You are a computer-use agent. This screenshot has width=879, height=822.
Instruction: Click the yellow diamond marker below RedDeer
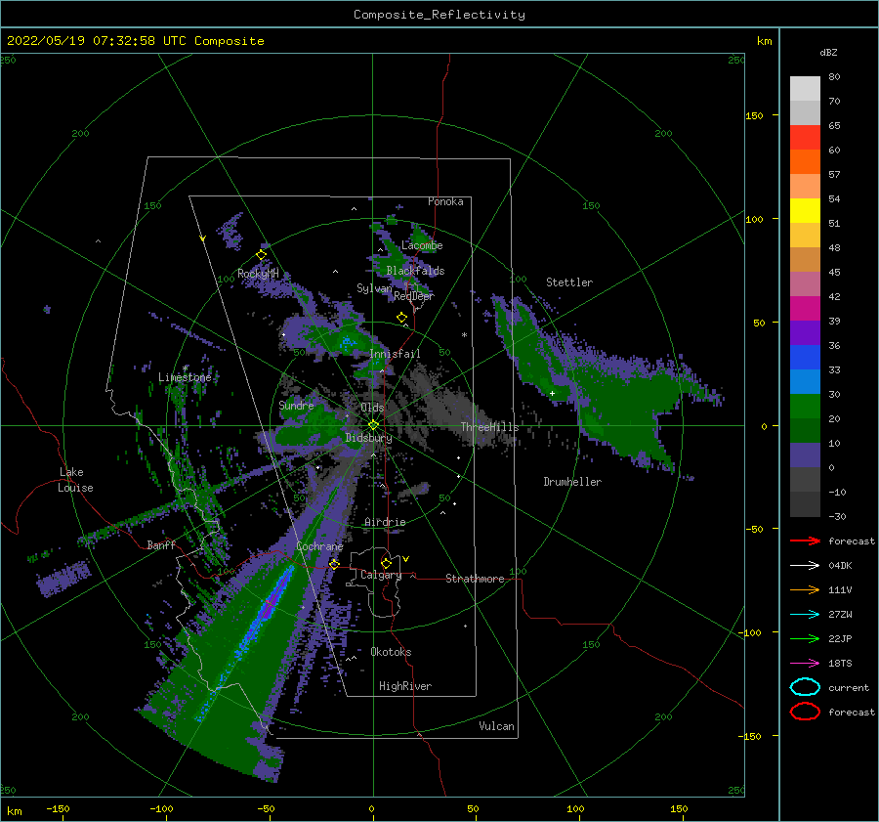(401, 318)
